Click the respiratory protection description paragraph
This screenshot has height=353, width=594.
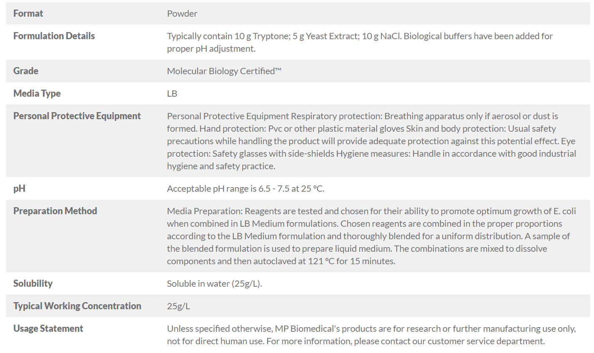(x=371, y=141)
